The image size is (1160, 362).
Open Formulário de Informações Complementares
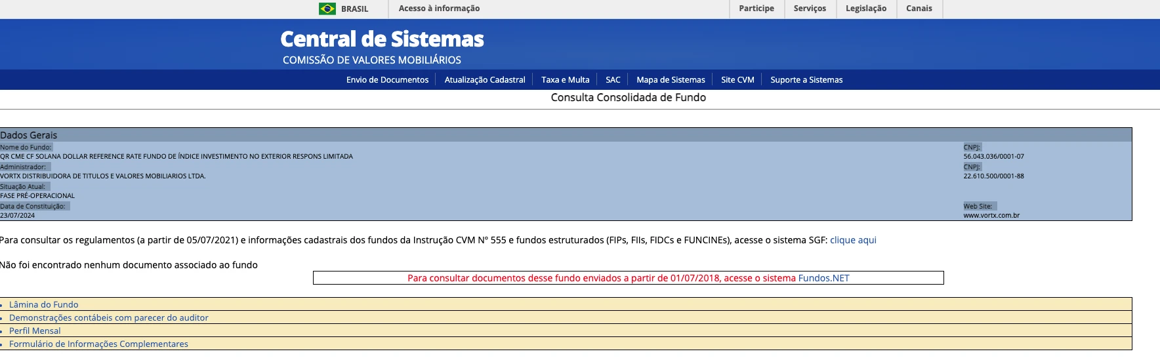98,344
